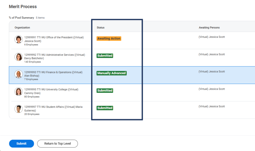Select Submitted status for Student Affairs

pos(105,108)
